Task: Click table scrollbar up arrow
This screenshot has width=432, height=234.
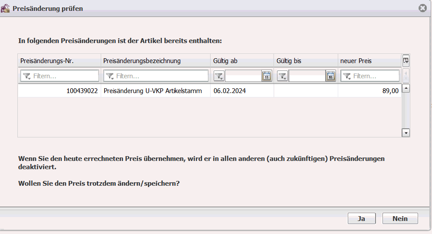Action: [406, 88]
